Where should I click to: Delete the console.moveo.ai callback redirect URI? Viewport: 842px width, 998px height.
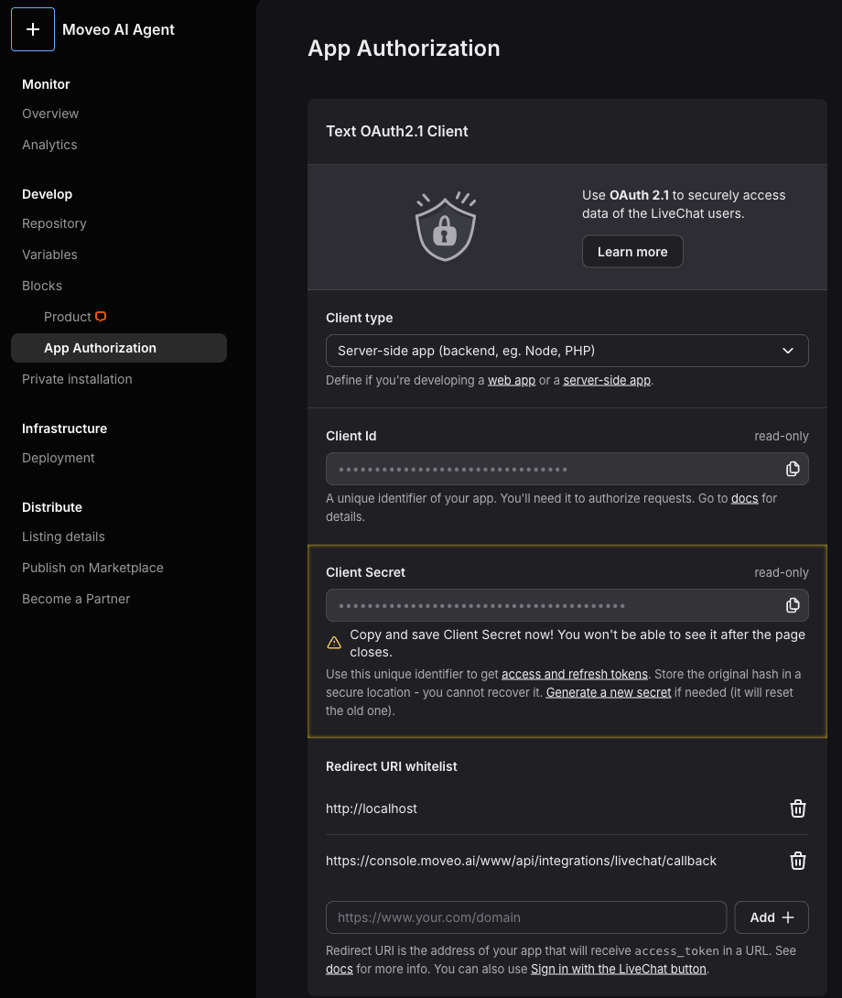tap(797, 861)
